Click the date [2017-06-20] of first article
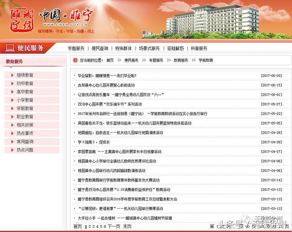 click(271, 76)
